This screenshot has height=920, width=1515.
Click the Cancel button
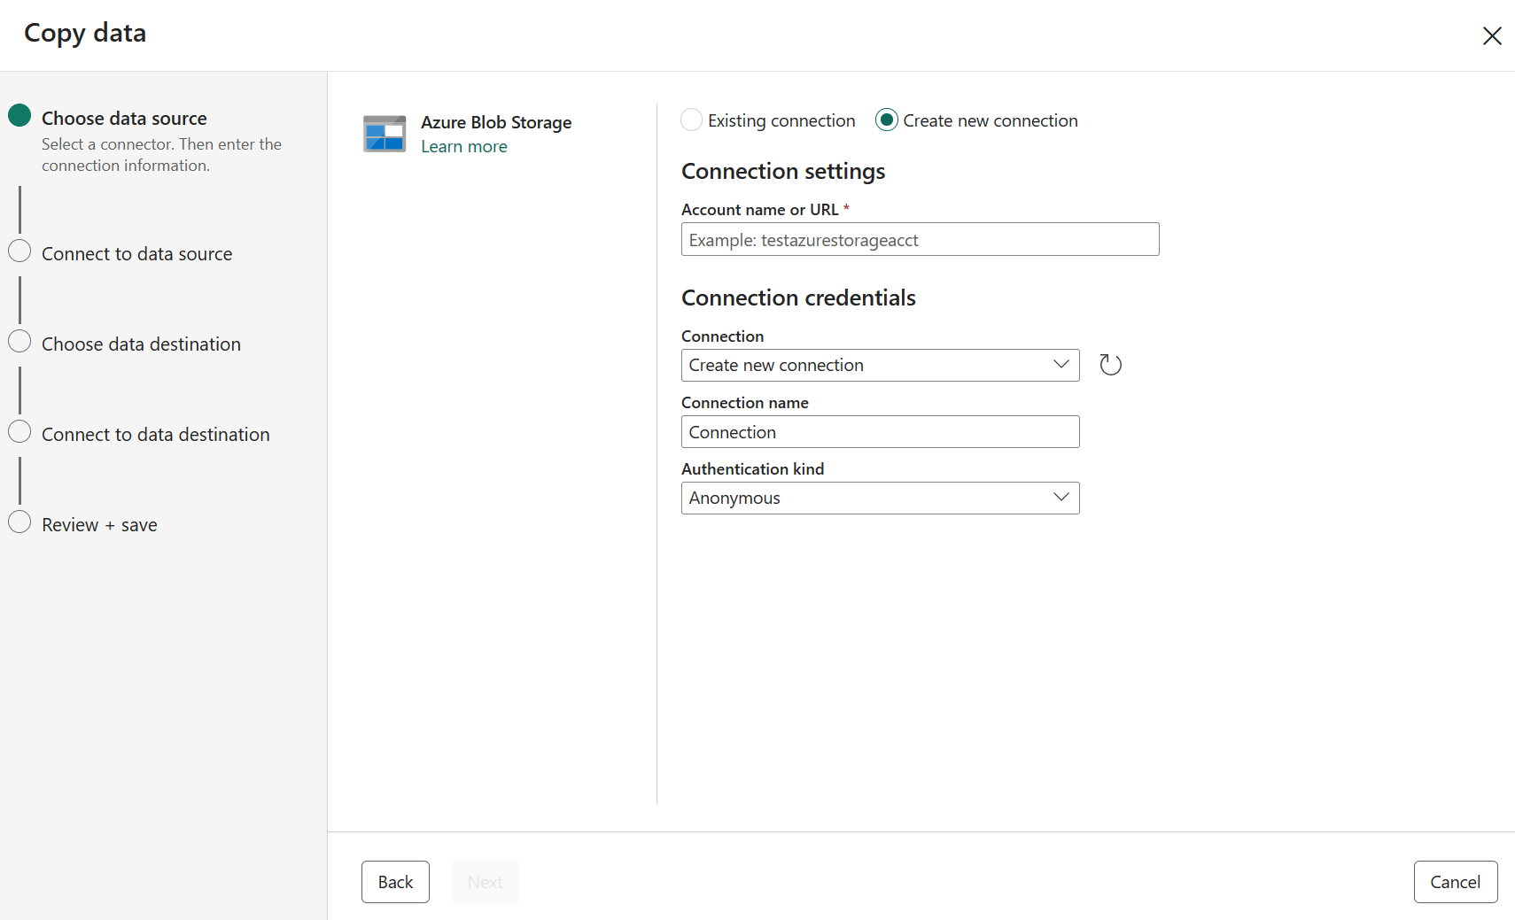pos(1456,882)
